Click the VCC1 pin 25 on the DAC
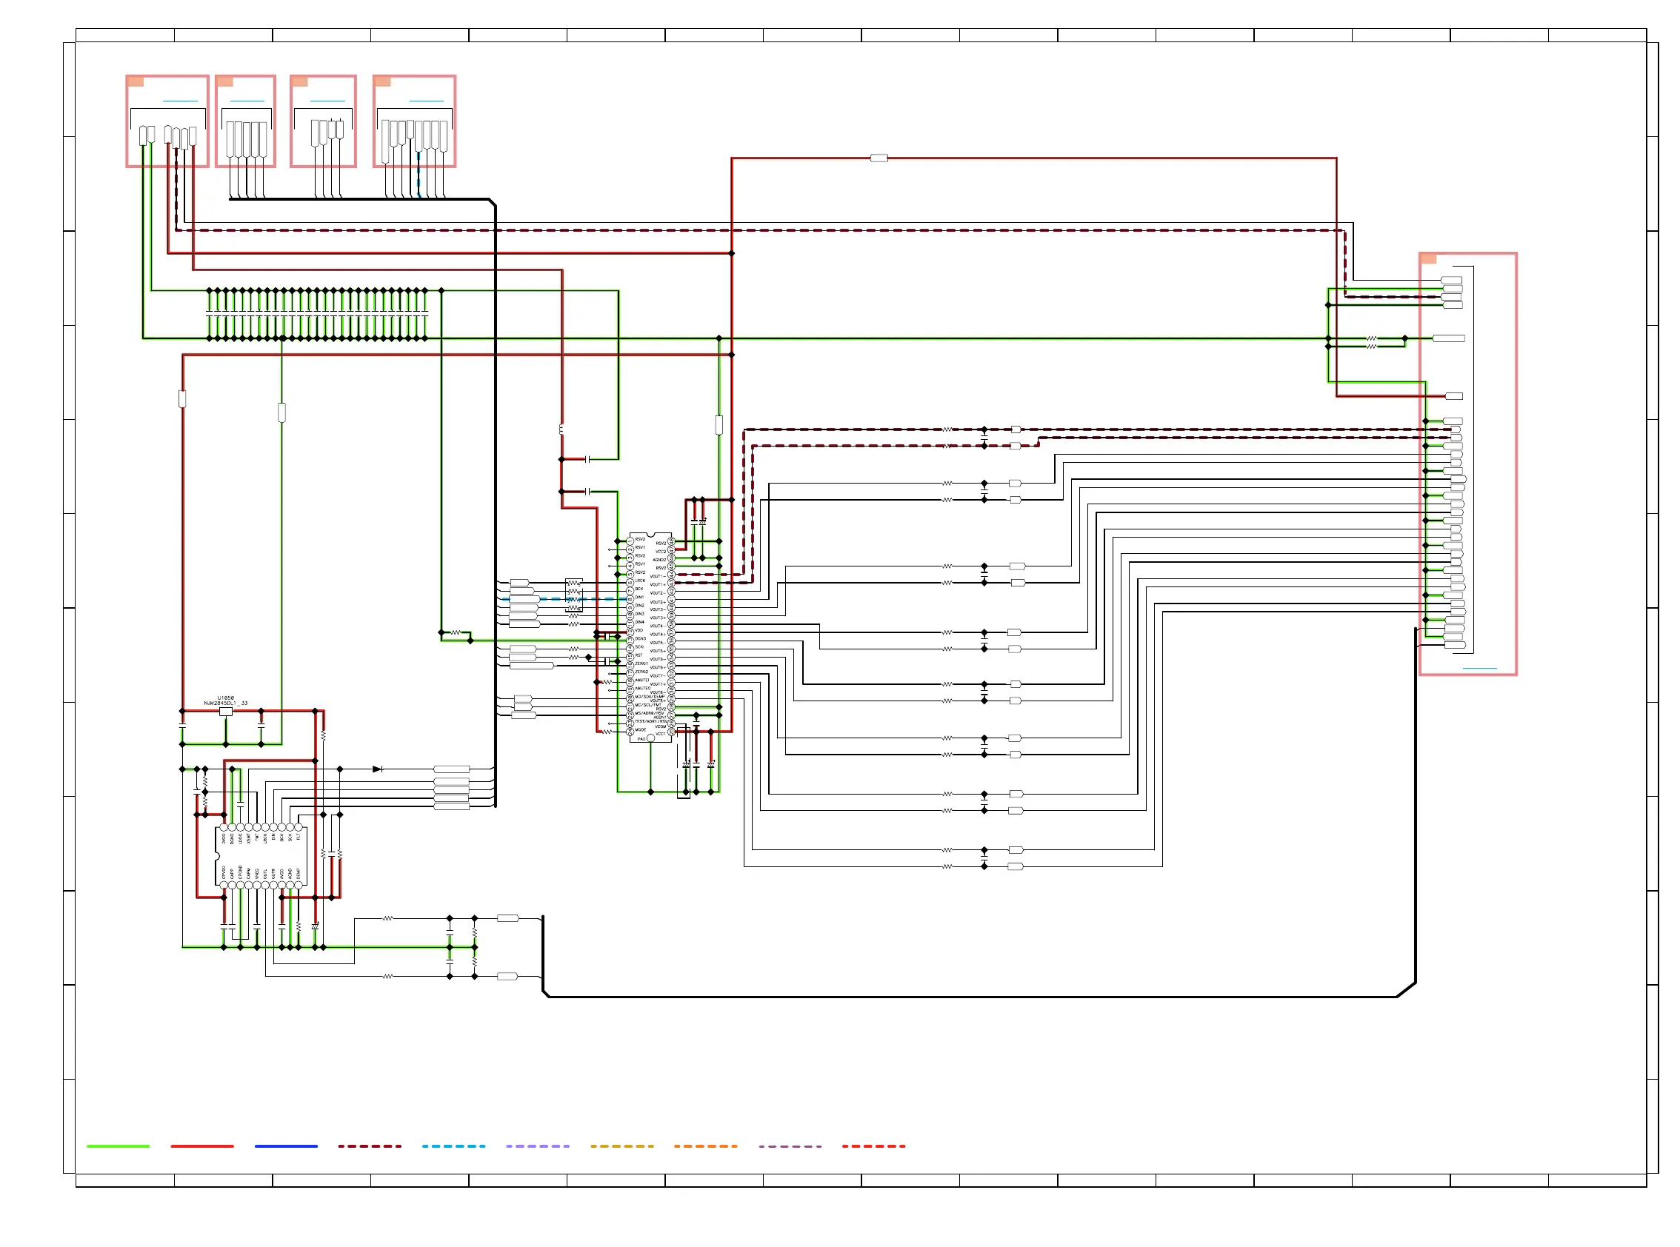Viewport: 1680px width, 1247px height. click(x=671, y=733)
